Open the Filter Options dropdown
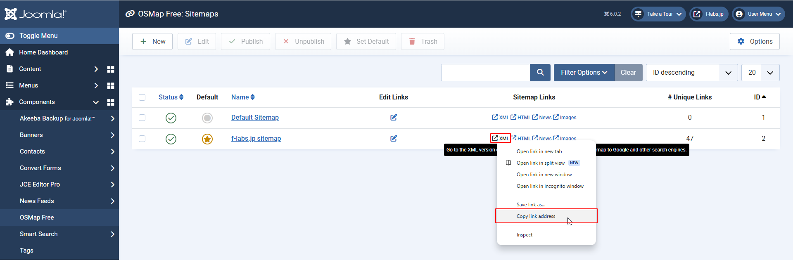 pos(584,73)
